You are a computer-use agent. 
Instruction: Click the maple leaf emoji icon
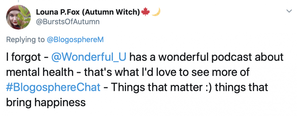point(146,12)
